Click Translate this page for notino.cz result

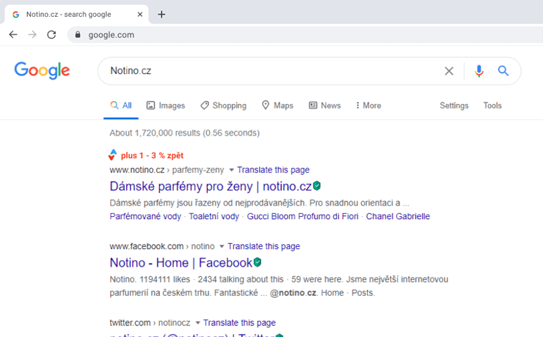[273, 170]
